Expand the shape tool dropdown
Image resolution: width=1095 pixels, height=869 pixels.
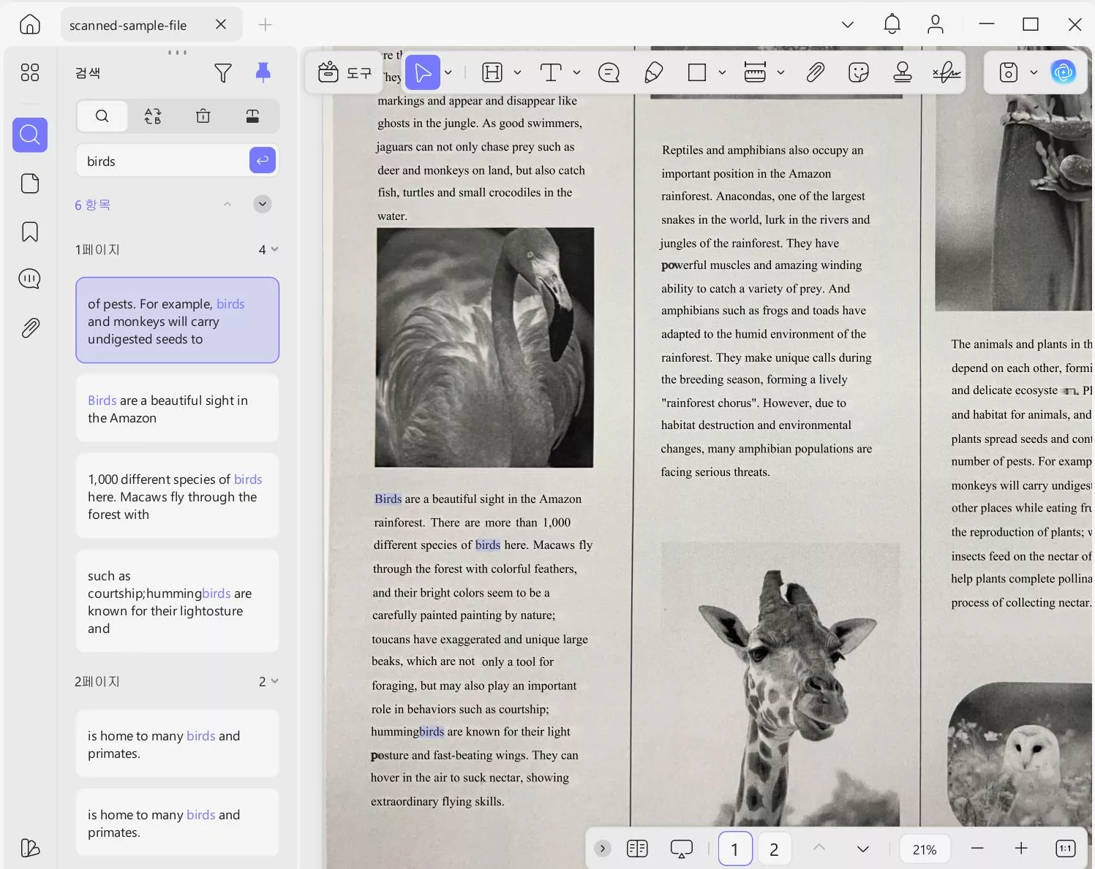(722, 72)
